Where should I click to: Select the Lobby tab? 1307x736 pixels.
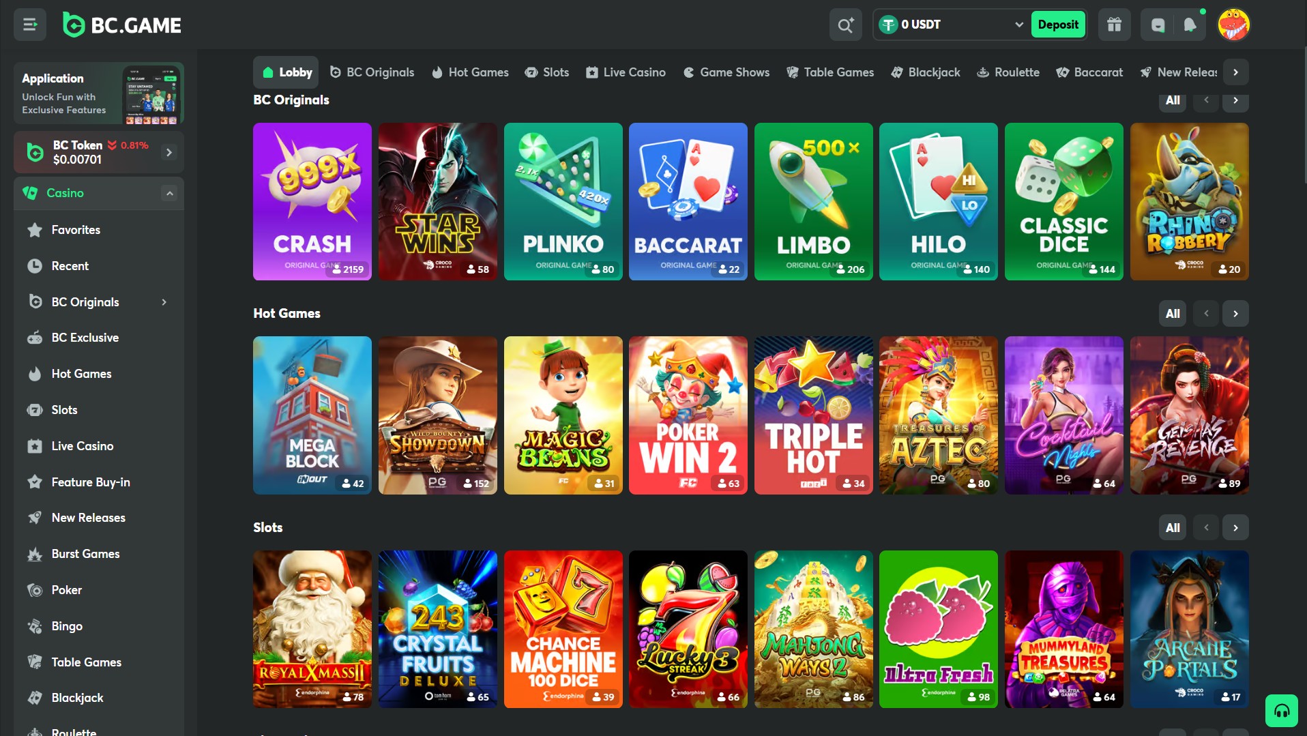point(287,72)
